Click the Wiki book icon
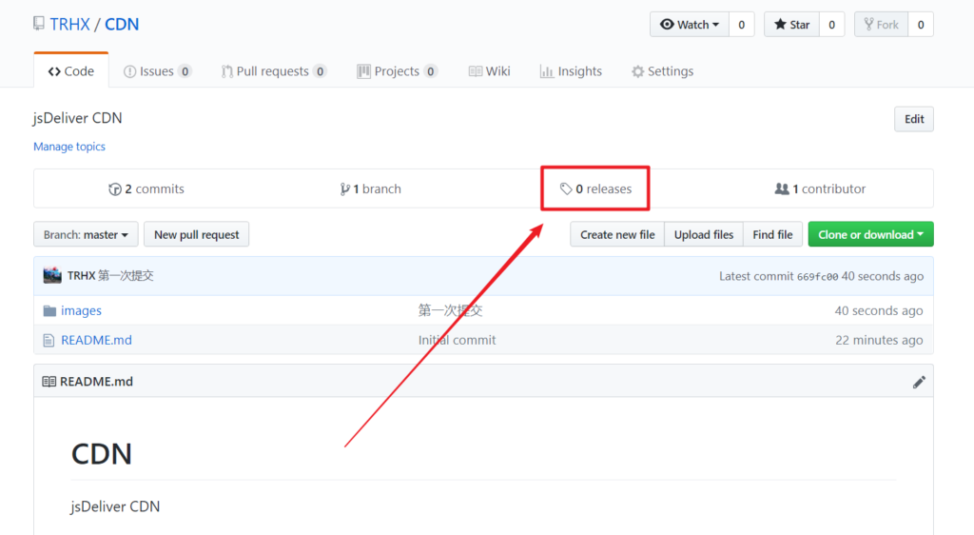The width and height of the screenshot is (974, 535). (476, 71)
